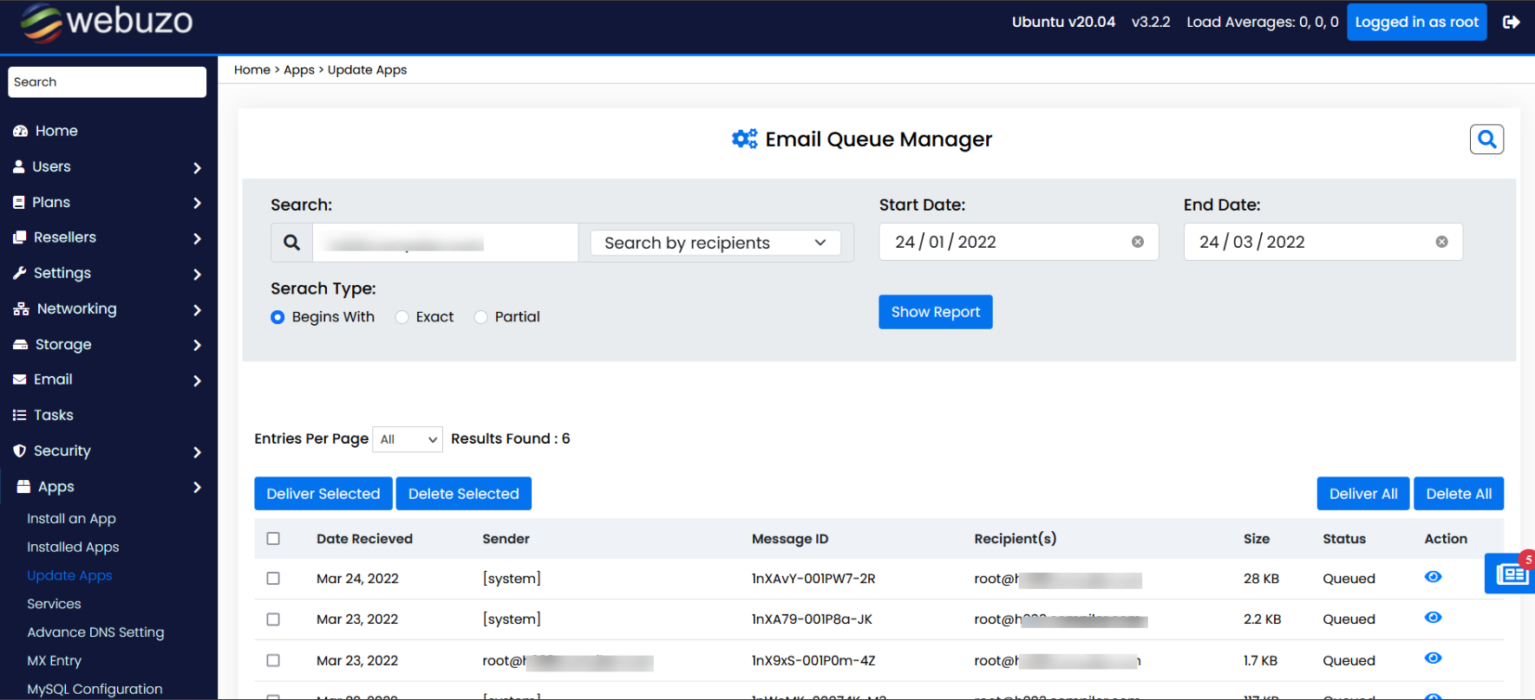1535x700 pixels.
Task: Click the Deliver All button
Action: (x=1362, y=494)
